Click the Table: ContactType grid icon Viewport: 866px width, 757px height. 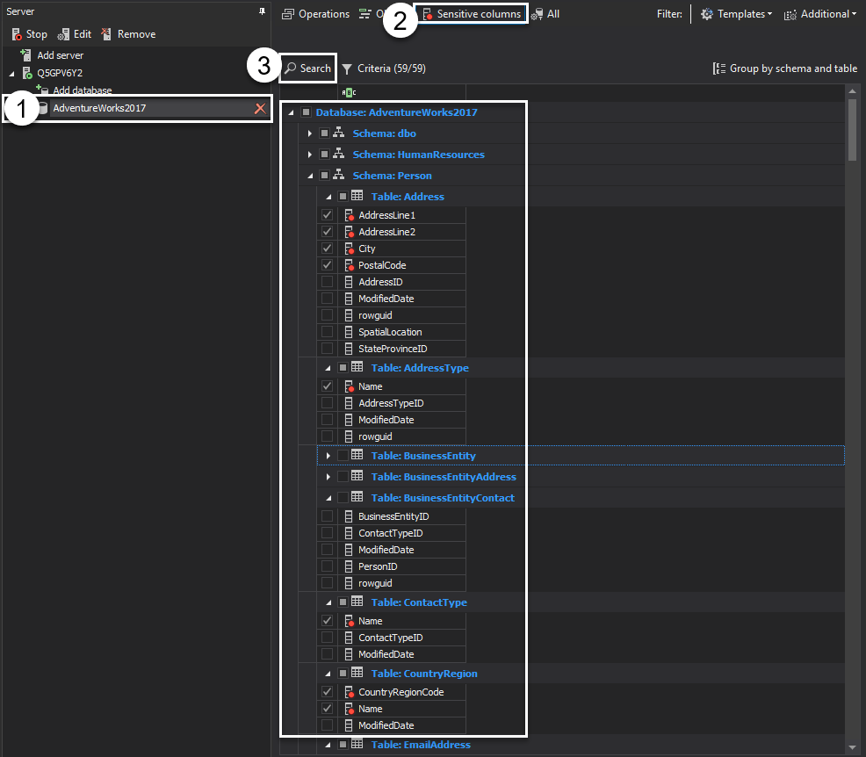[x=357, y=602]
